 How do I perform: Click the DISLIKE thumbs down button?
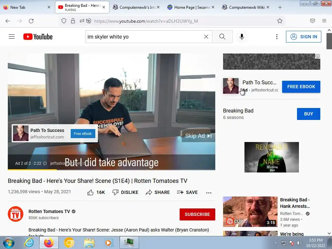[x=125, y=192]
